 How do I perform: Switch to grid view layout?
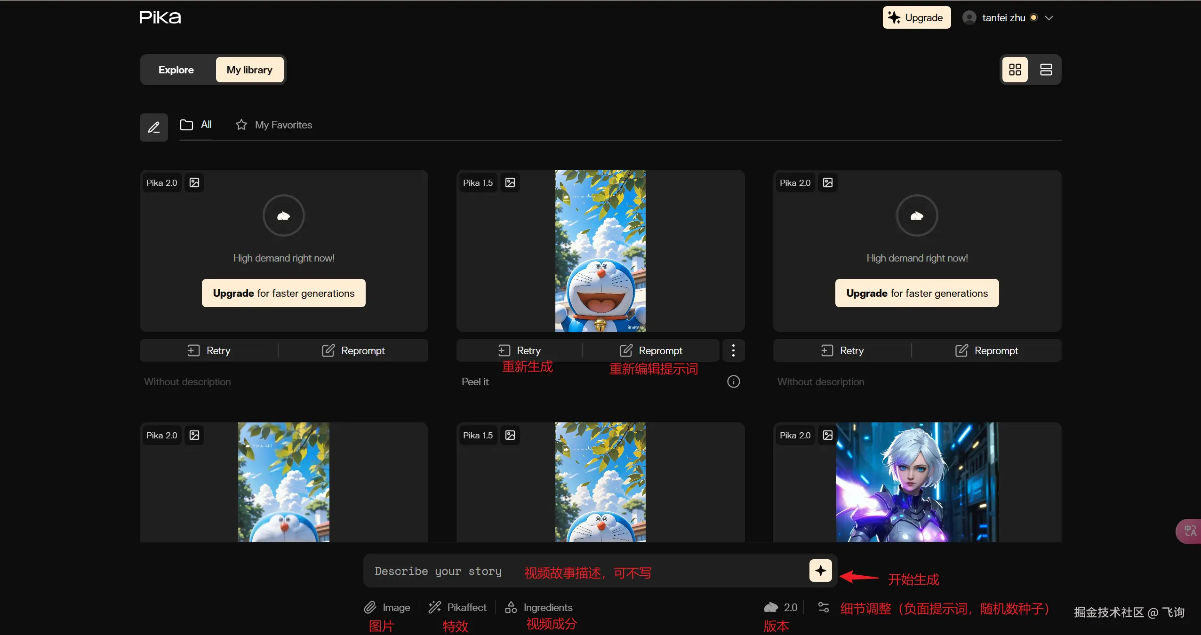(x=1015, y=70)
